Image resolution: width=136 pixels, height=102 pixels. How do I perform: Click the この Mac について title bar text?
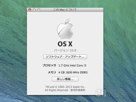65,10
